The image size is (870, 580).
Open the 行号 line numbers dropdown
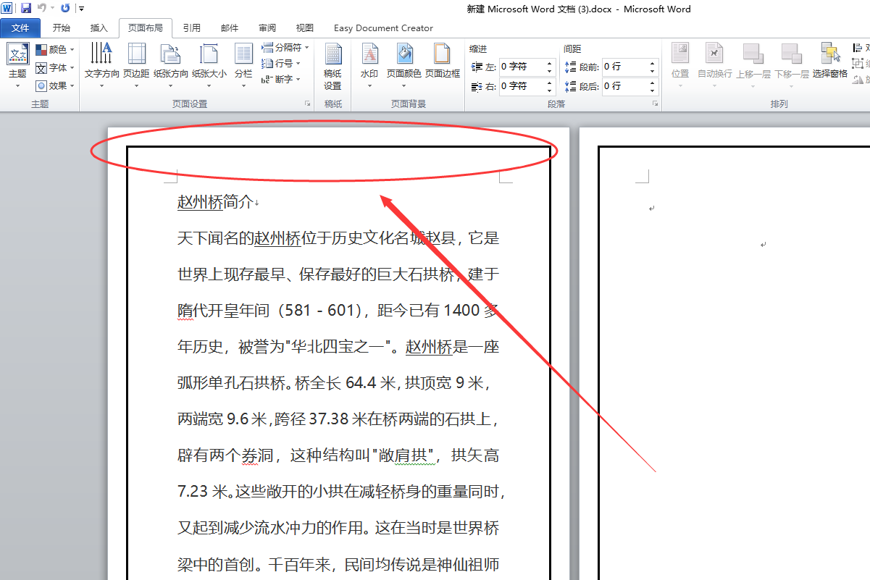[281, 63]
